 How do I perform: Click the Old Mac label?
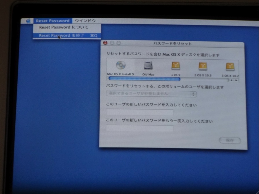point(148,75)
